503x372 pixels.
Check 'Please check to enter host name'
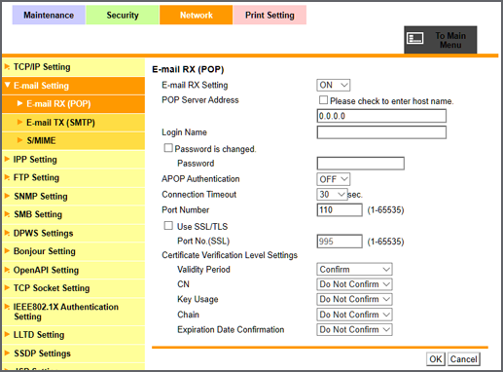pos(323,100)
